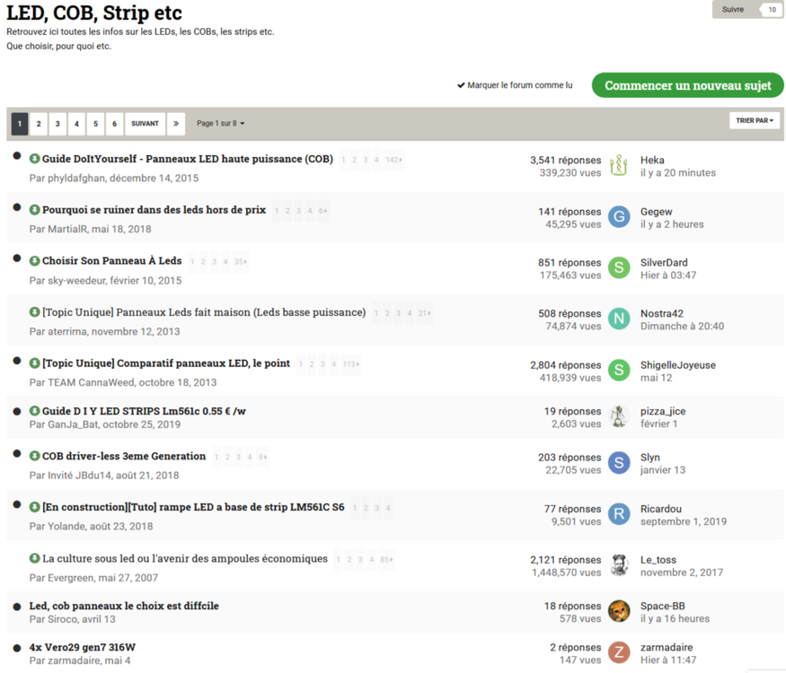Viewport: 786px width, 673px height.
Task: Jump to page 9 of COB driver-less topic
Action: [x=262, y=457]
